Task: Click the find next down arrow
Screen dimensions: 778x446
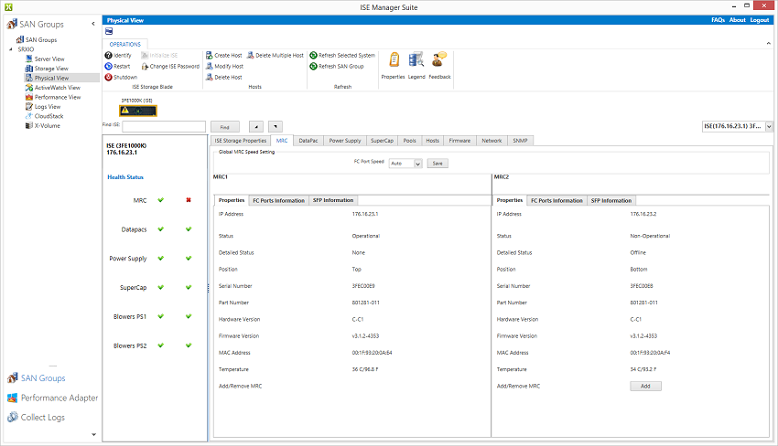Action: [276, 127]
